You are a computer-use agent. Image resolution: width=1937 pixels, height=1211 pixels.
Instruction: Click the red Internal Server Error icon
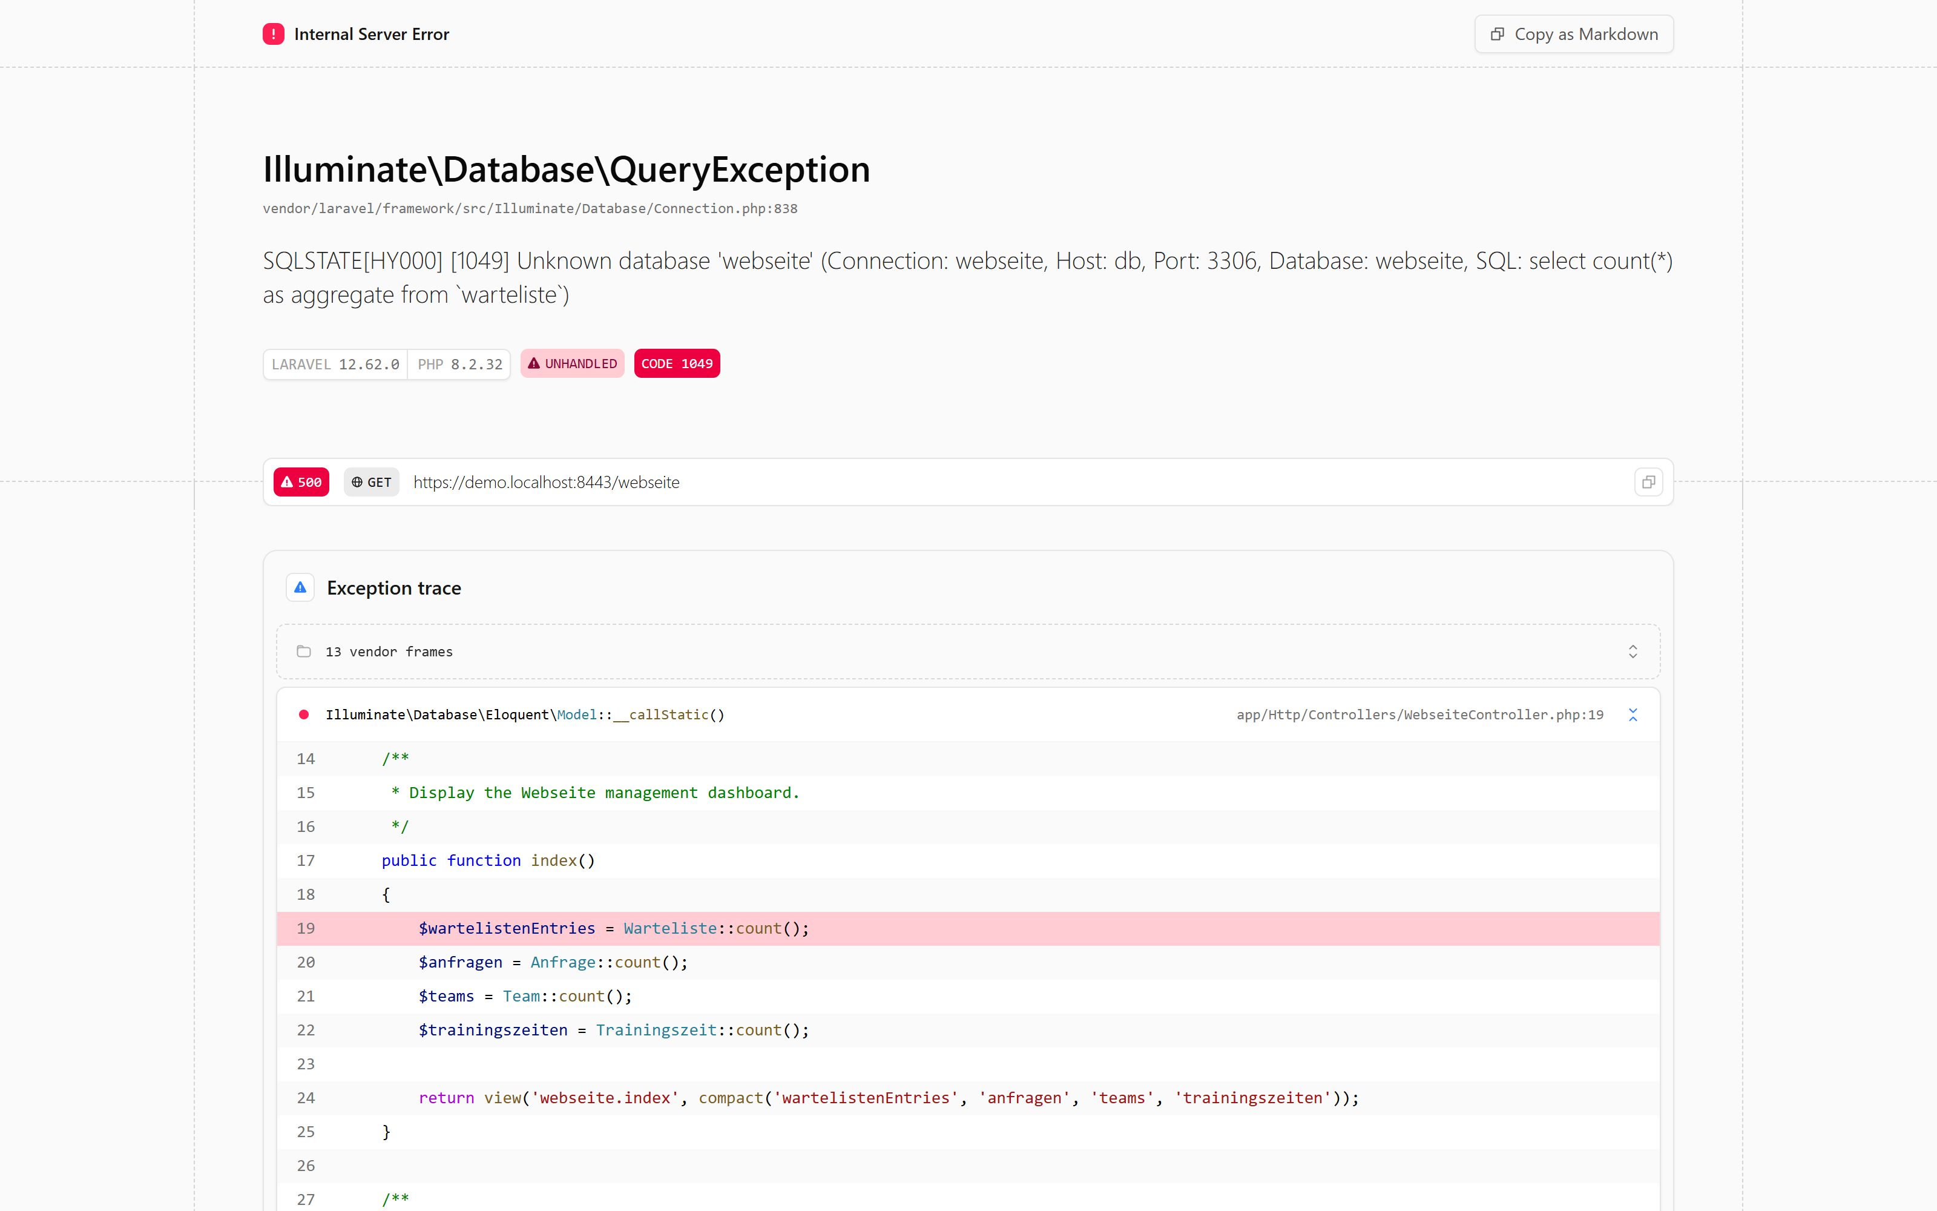(x=273, y=34)
